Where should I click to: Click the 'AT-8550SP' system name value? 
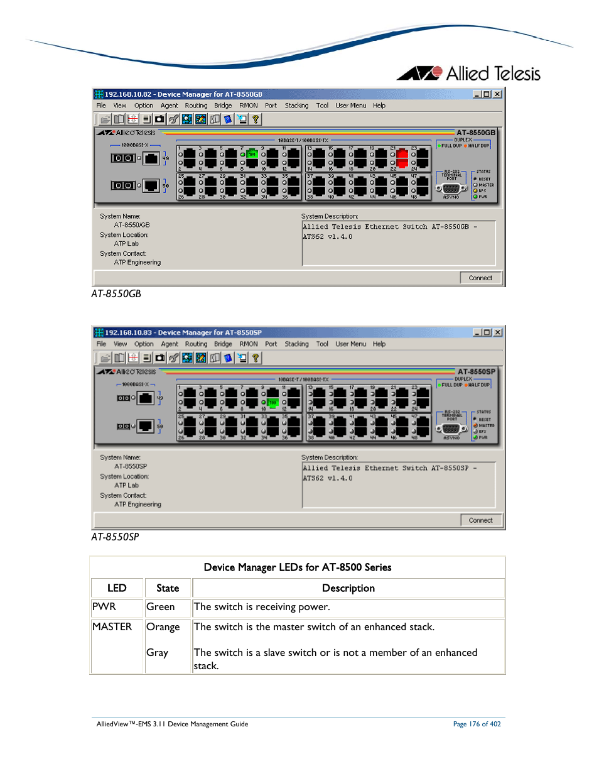tap(131, 467)
